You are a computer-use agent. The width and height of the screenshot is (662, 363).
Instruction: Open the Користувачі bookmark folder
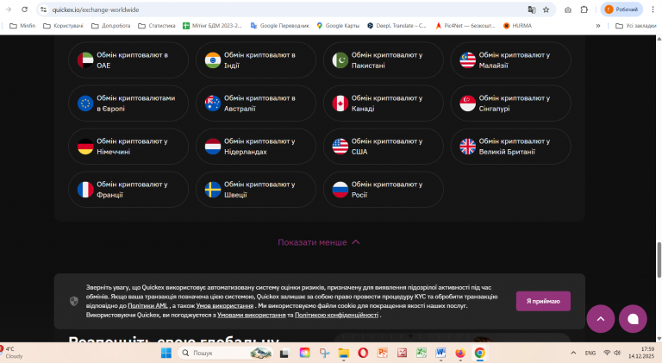pyautogui.click(x=63, y=26)
